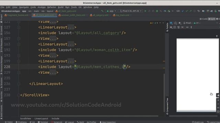
Task: Click the pan hand icon in preview
Action: coord(218,95)
